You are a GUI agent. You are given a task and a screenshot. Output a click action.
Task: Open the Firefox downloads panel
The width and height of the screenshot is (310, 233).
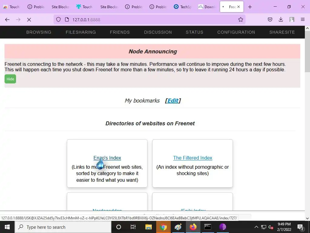(x=281, y=19)
